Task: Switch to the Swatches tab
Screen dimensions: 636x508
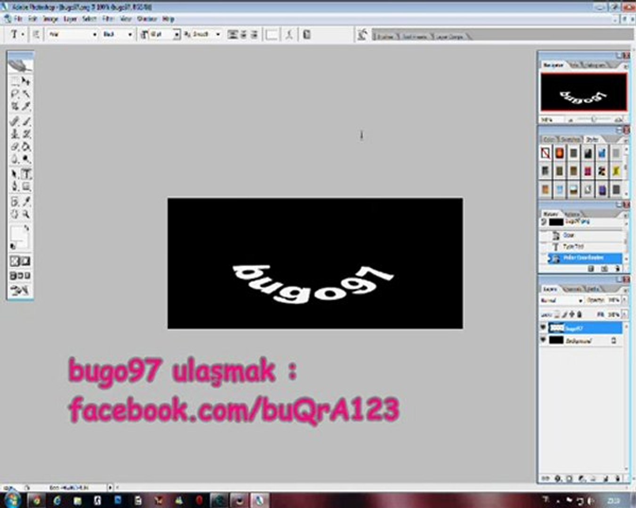Action: (x=571, y=139)
